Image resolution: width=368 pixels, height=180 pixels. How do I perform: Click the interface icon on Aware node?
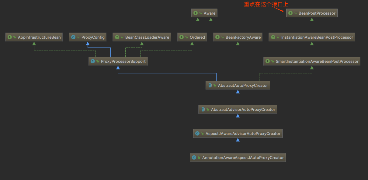pos(196,13)
